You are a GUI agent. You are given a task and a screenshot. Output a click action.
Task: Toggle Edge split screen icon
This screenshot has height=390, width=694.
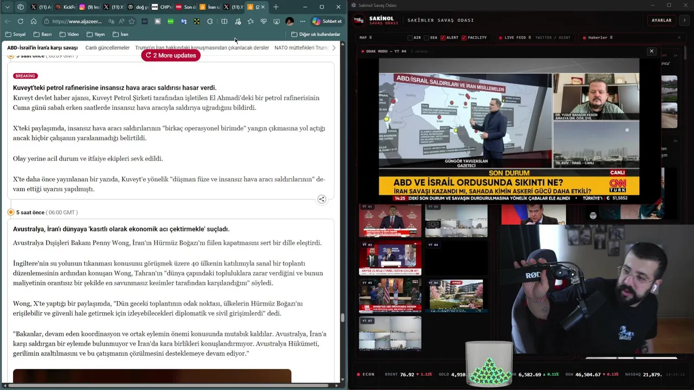pos(224,21)
